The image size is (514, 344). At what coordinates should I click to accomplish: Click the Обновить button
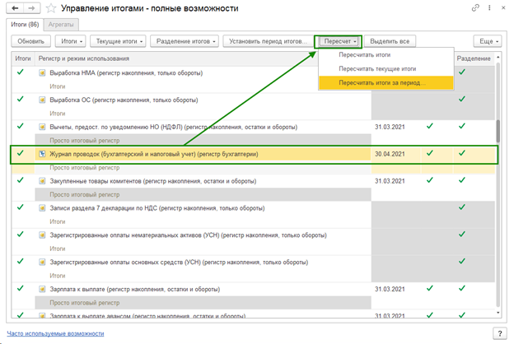pos(30,41)
